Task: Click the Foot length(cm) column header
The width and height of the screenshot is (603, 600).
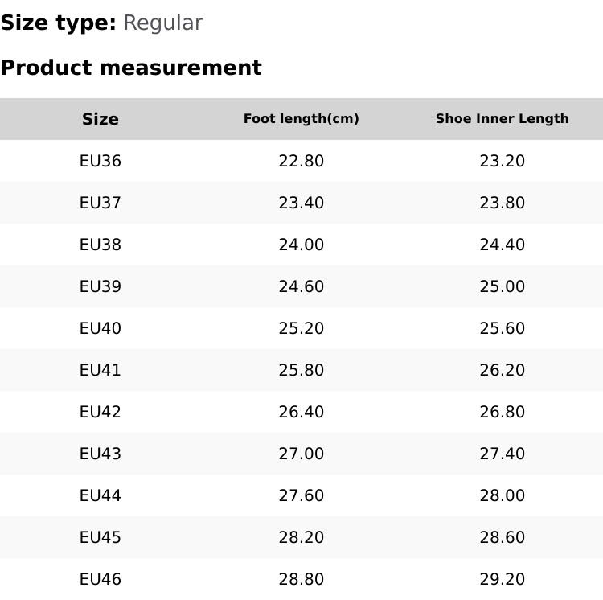Action: 301,119
